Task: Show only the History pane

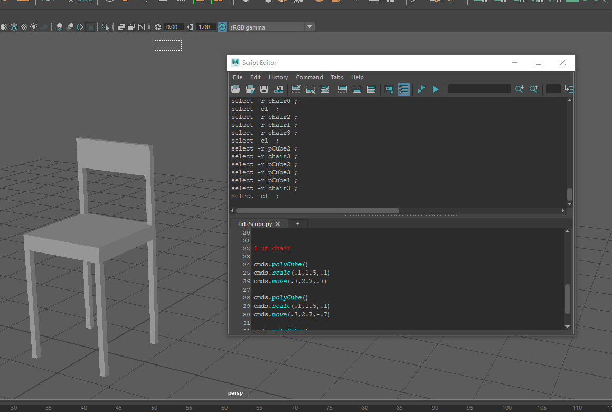Action: [343, 89]
